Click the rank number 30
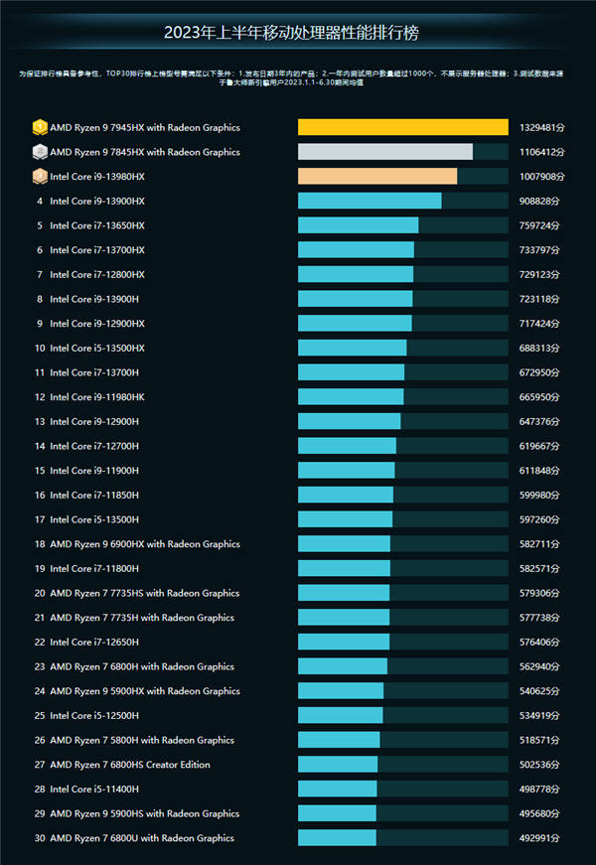Screen dimensions: 596x865 [40, 838]
